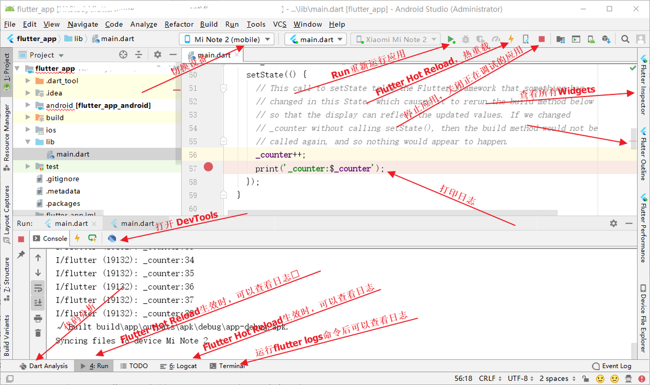The width and height of the screenshot is (650, 385).
Task: Open CRLF line separator selector
Action: click(491, 379)
